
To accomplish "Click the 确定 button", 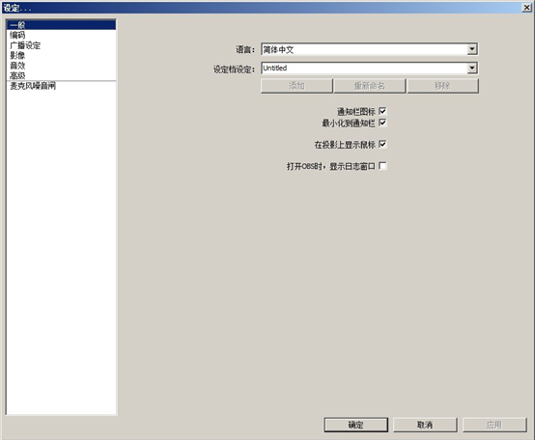I will coord(356,425).
